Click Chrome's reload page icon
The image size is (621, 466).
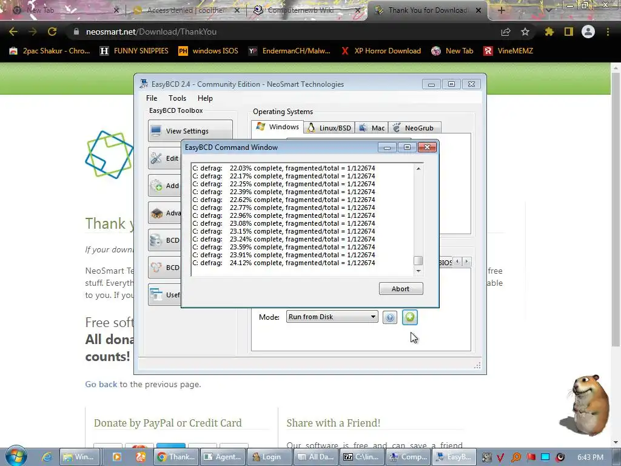pyautogui.click(x=52, y=32)
